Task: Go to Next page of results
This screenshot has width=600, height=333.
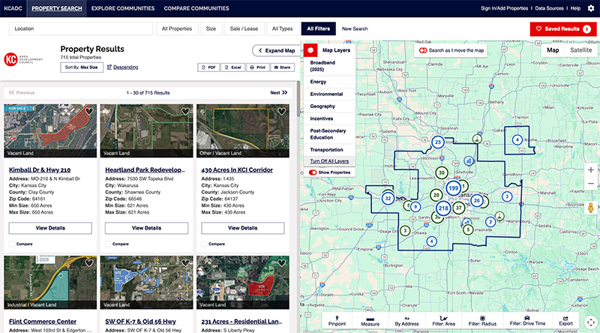Action: tap(278, 93)
